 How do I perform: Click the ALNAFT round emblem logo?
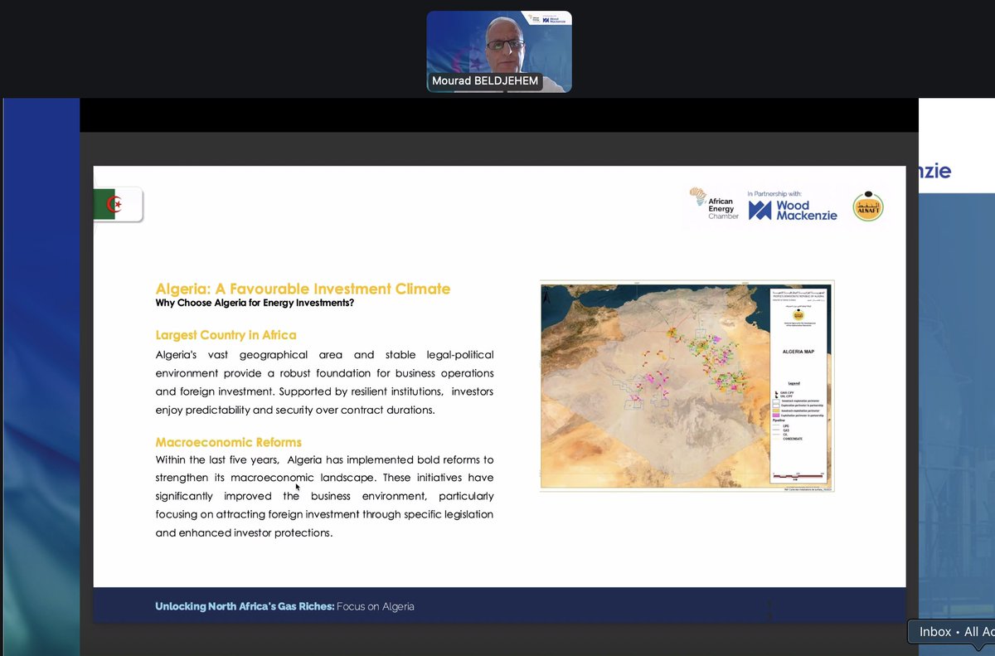point(868,207)
